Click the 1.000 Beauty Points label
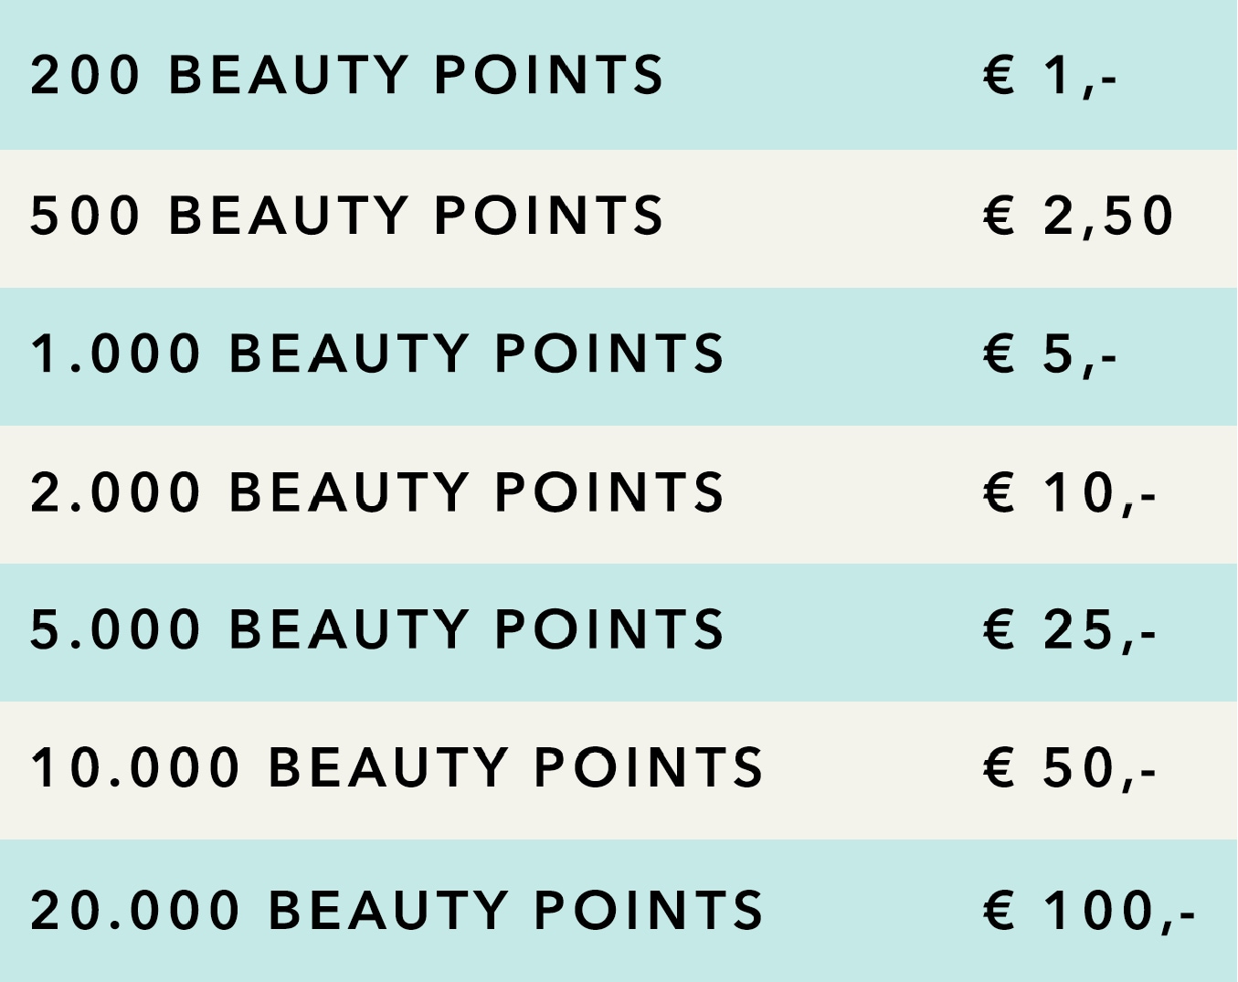 376,354
